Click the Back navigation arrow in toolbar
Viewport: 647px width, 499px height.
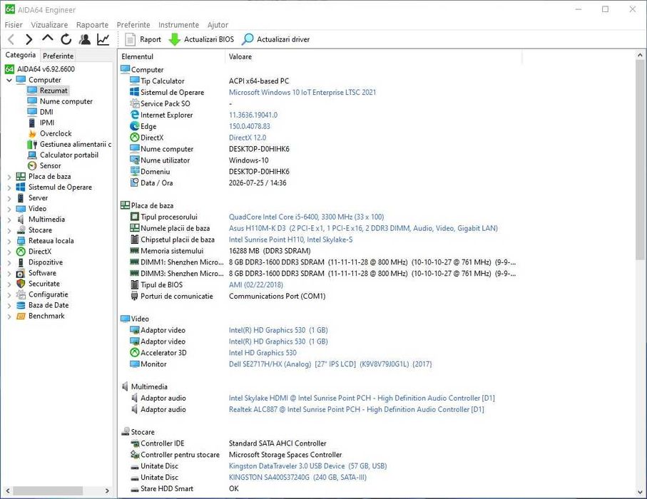pyautogui.click(x=11, y=40)
